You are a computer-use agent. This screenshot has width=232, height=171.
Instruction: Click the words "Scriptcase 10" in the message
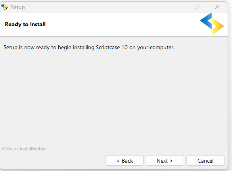pos(112,47)
